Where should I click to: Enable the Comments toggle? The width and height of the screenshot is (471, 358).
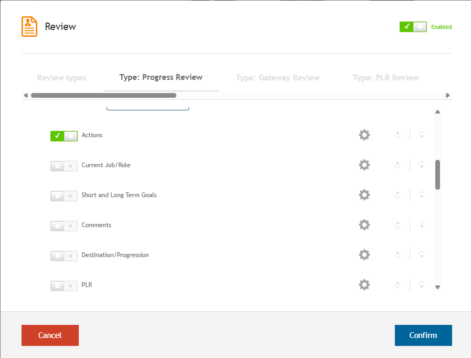point(64,226)
